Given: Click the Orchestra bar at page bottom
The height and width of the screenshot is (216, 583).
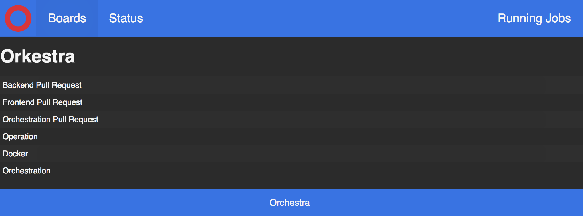Looking at the screenshot, I should tap(290, 203).
